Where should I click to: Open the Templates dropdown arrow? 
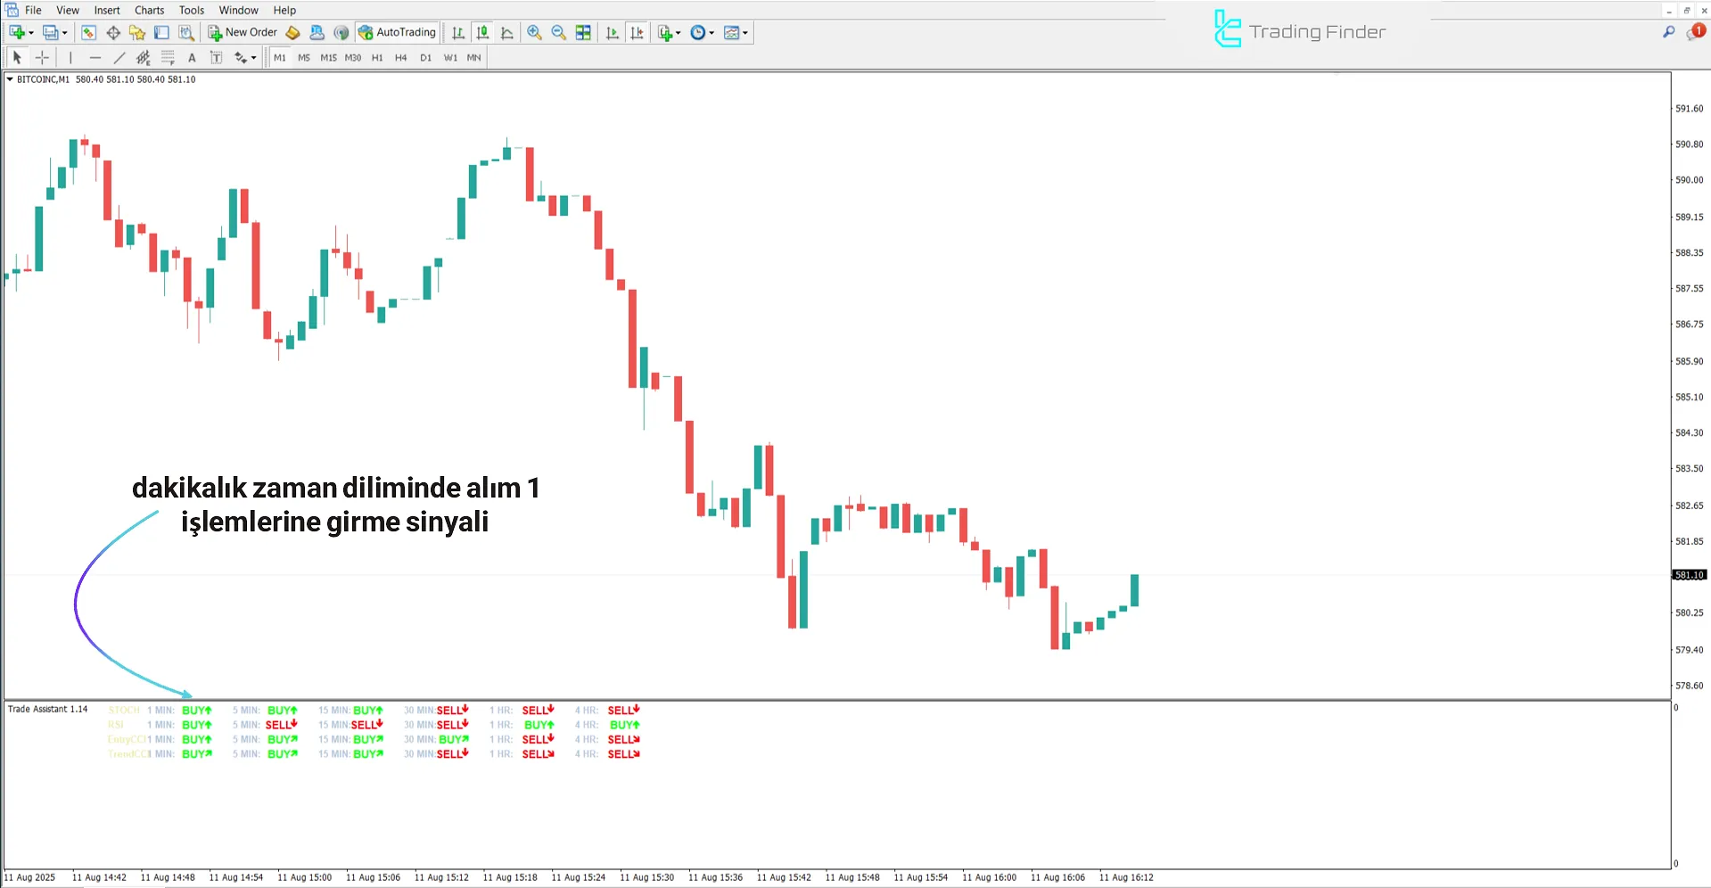(745, 32)
